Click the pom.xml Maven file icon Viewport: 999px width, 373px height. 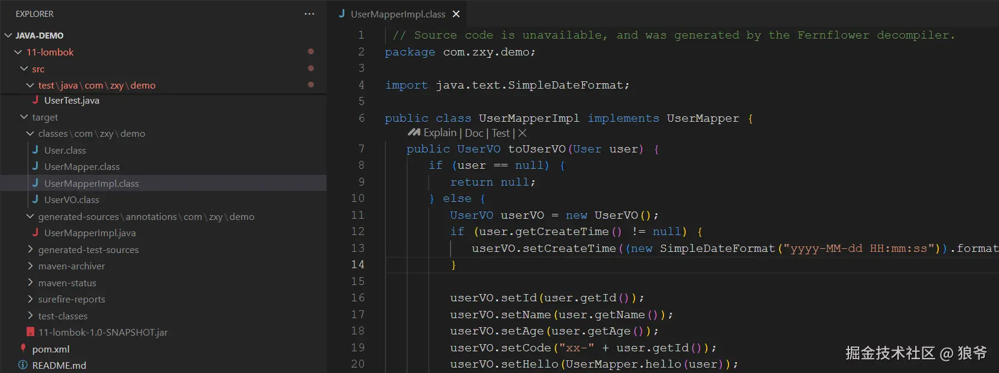click(23, 348)
